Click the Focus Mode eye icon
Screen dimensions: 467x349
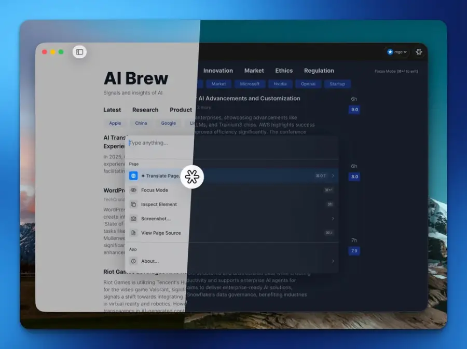click(133, 190)
